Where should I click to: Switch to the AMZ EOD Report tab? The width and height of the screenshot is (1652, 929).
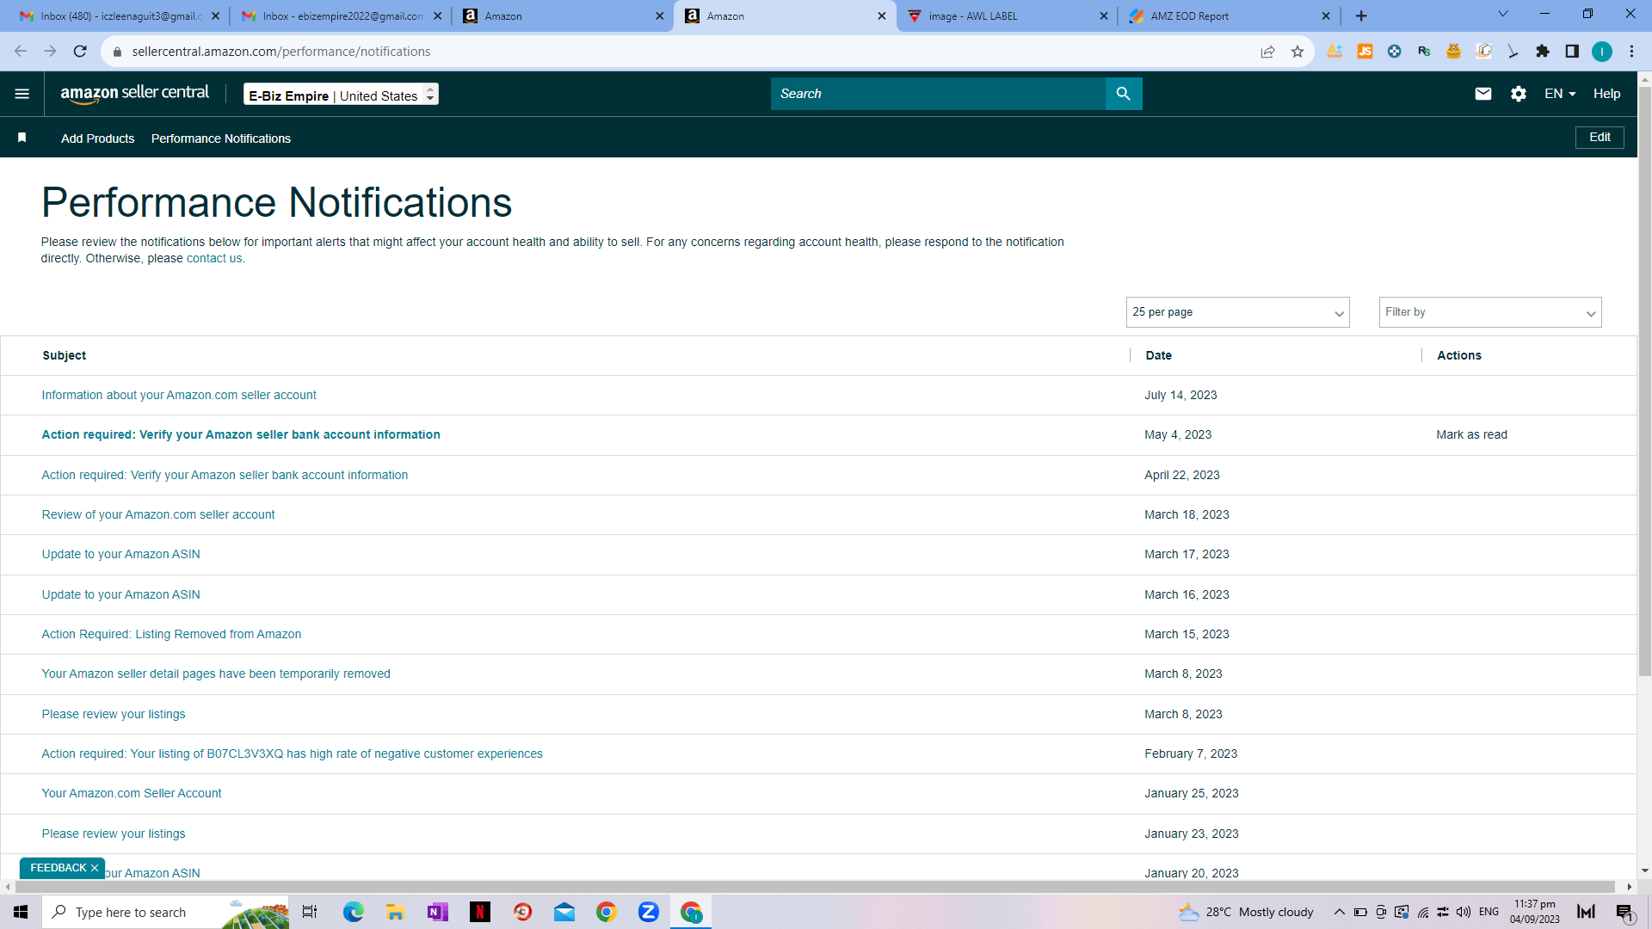pos(1229,15)
